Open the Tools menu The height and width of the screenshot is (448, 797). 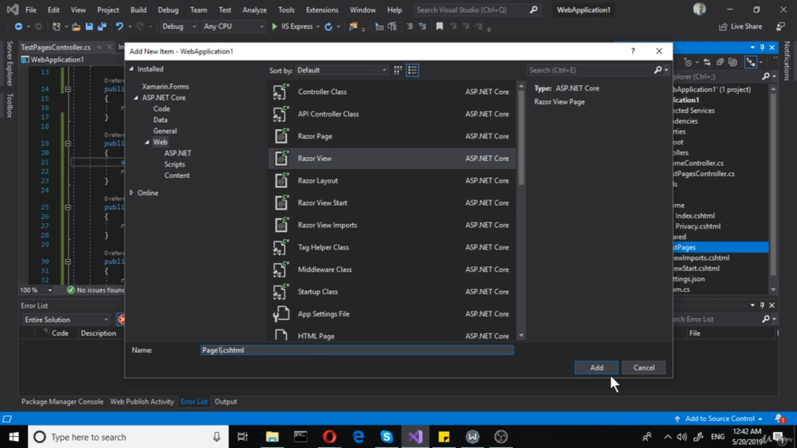tap(286, 10)
